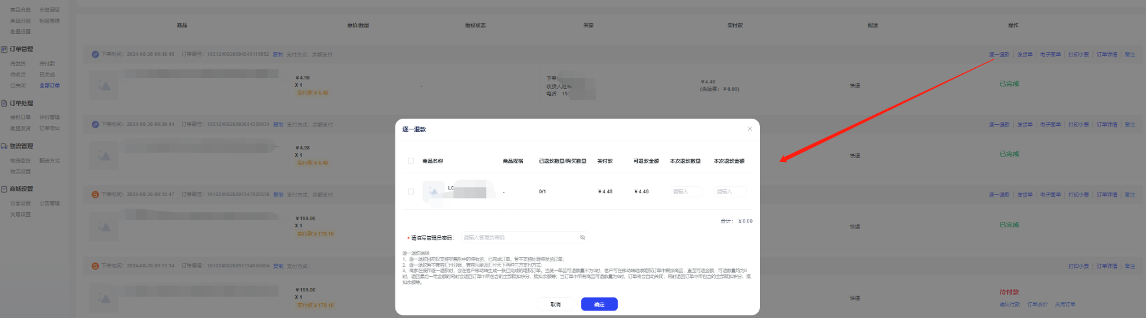1146x318 pixels.
Task: Click the 物流管理 truck icon in the sidebar
Action: pyautogui.click(x=5, y=146)
